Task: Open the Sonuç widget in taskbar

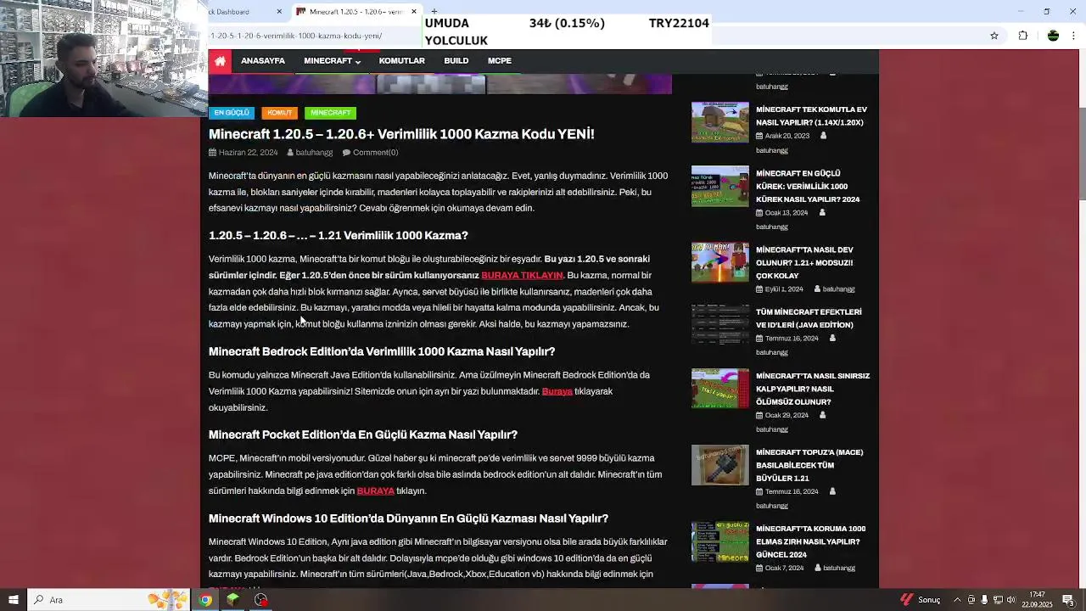Action: pyautogui.click(x=921, y=600)
